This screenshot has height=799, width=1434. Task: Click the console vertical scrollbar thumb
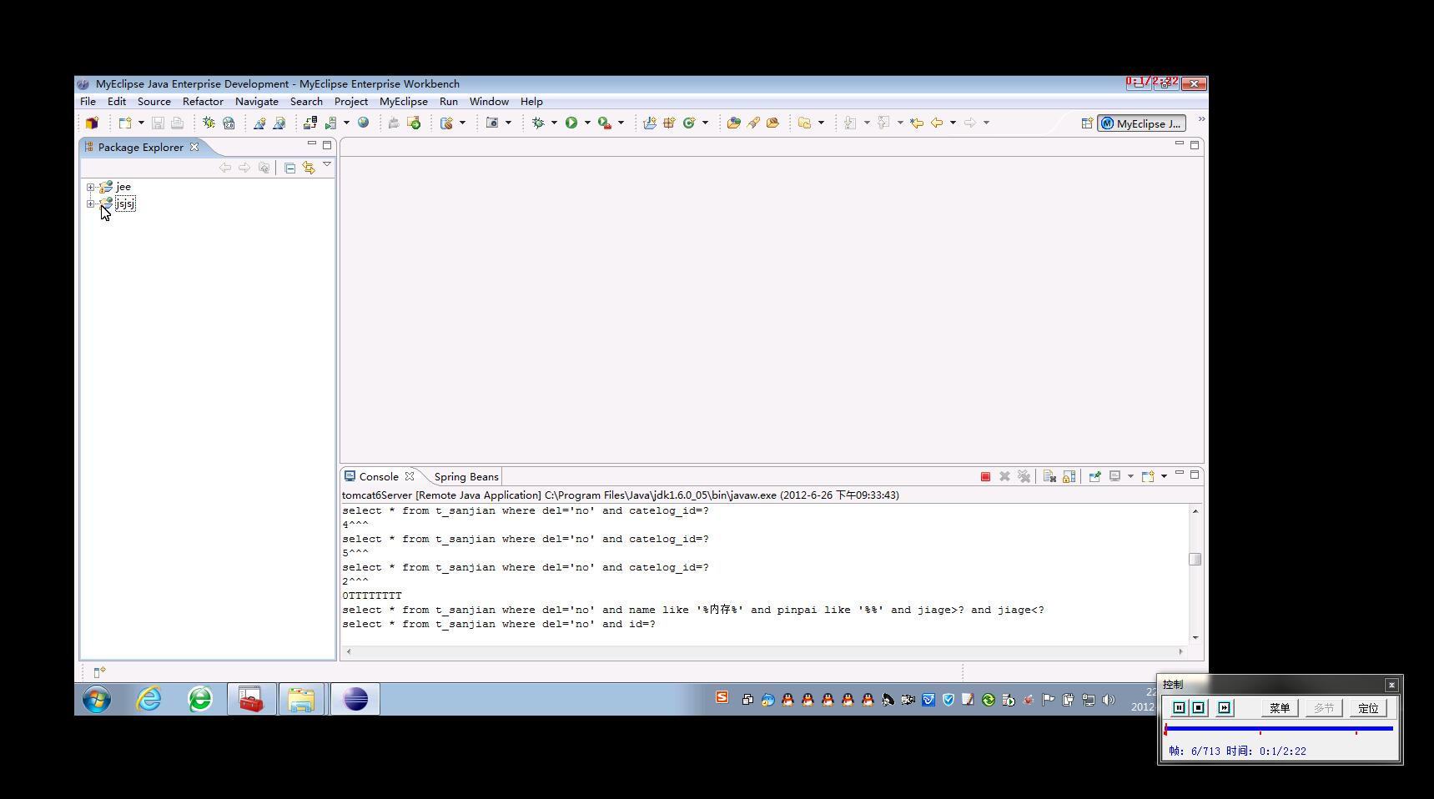coord(1195,559)
